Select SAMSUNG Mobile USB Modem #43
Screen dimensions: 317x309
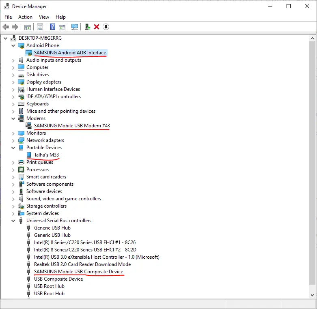pyautogui.click(x=72, y=126)
